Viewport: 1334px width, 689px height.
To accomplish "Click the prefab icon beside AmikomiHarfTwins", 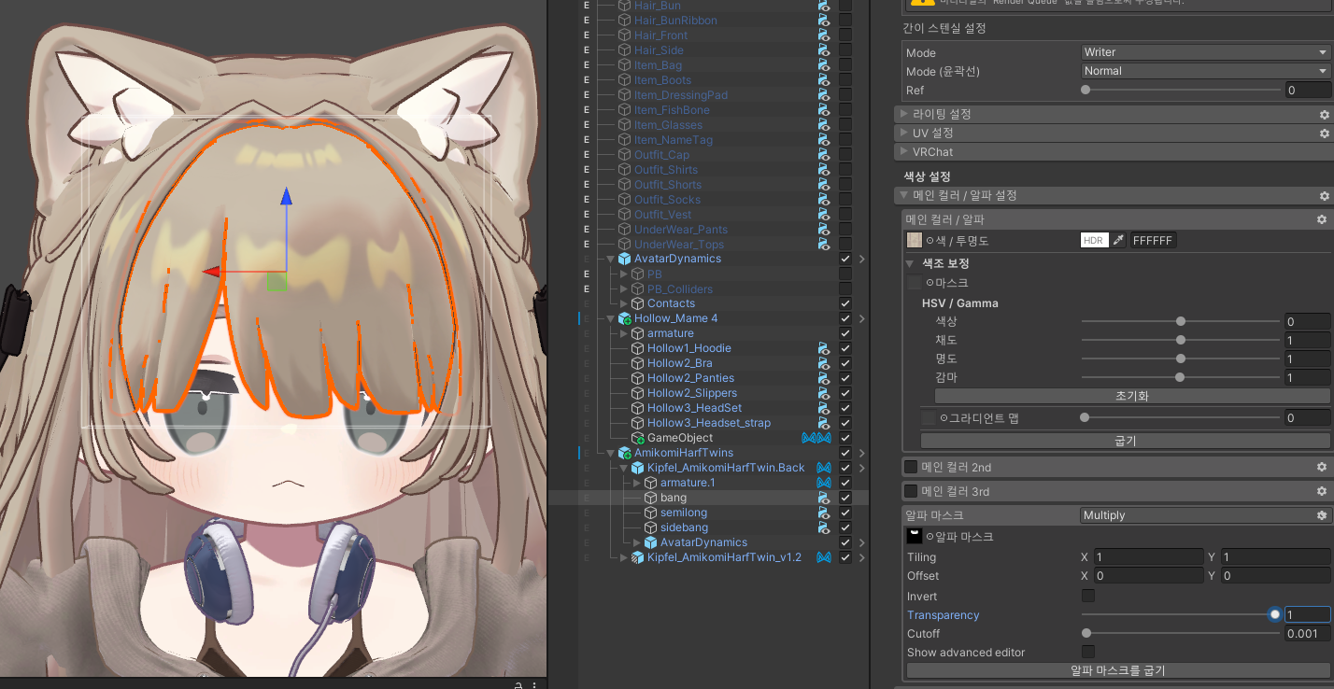I will click(x=625, y=453).
